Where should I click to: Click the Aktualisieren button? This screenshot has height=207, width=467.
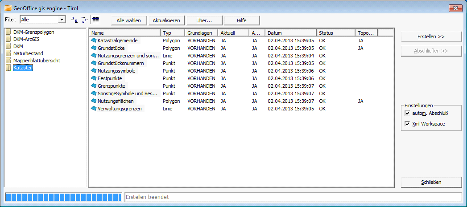tap(166, 20)
